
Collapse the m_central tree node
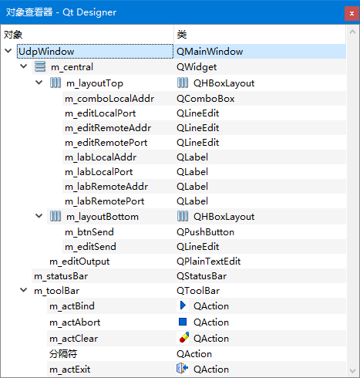24,66
